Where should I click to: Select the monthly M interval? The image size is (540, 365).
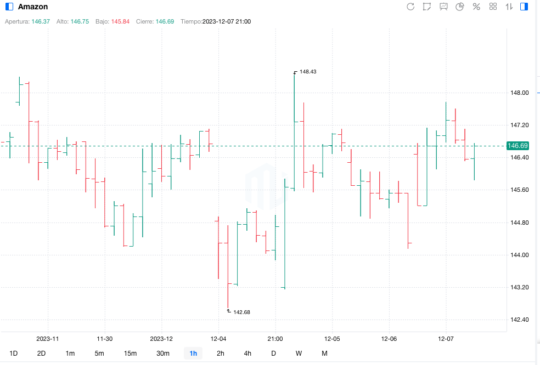coord(324,353)
